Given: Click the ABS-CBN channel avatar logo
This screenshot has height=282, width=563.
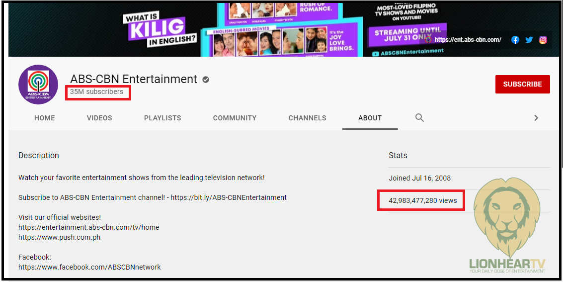Looking at the screenshot, I should point(38,85).
